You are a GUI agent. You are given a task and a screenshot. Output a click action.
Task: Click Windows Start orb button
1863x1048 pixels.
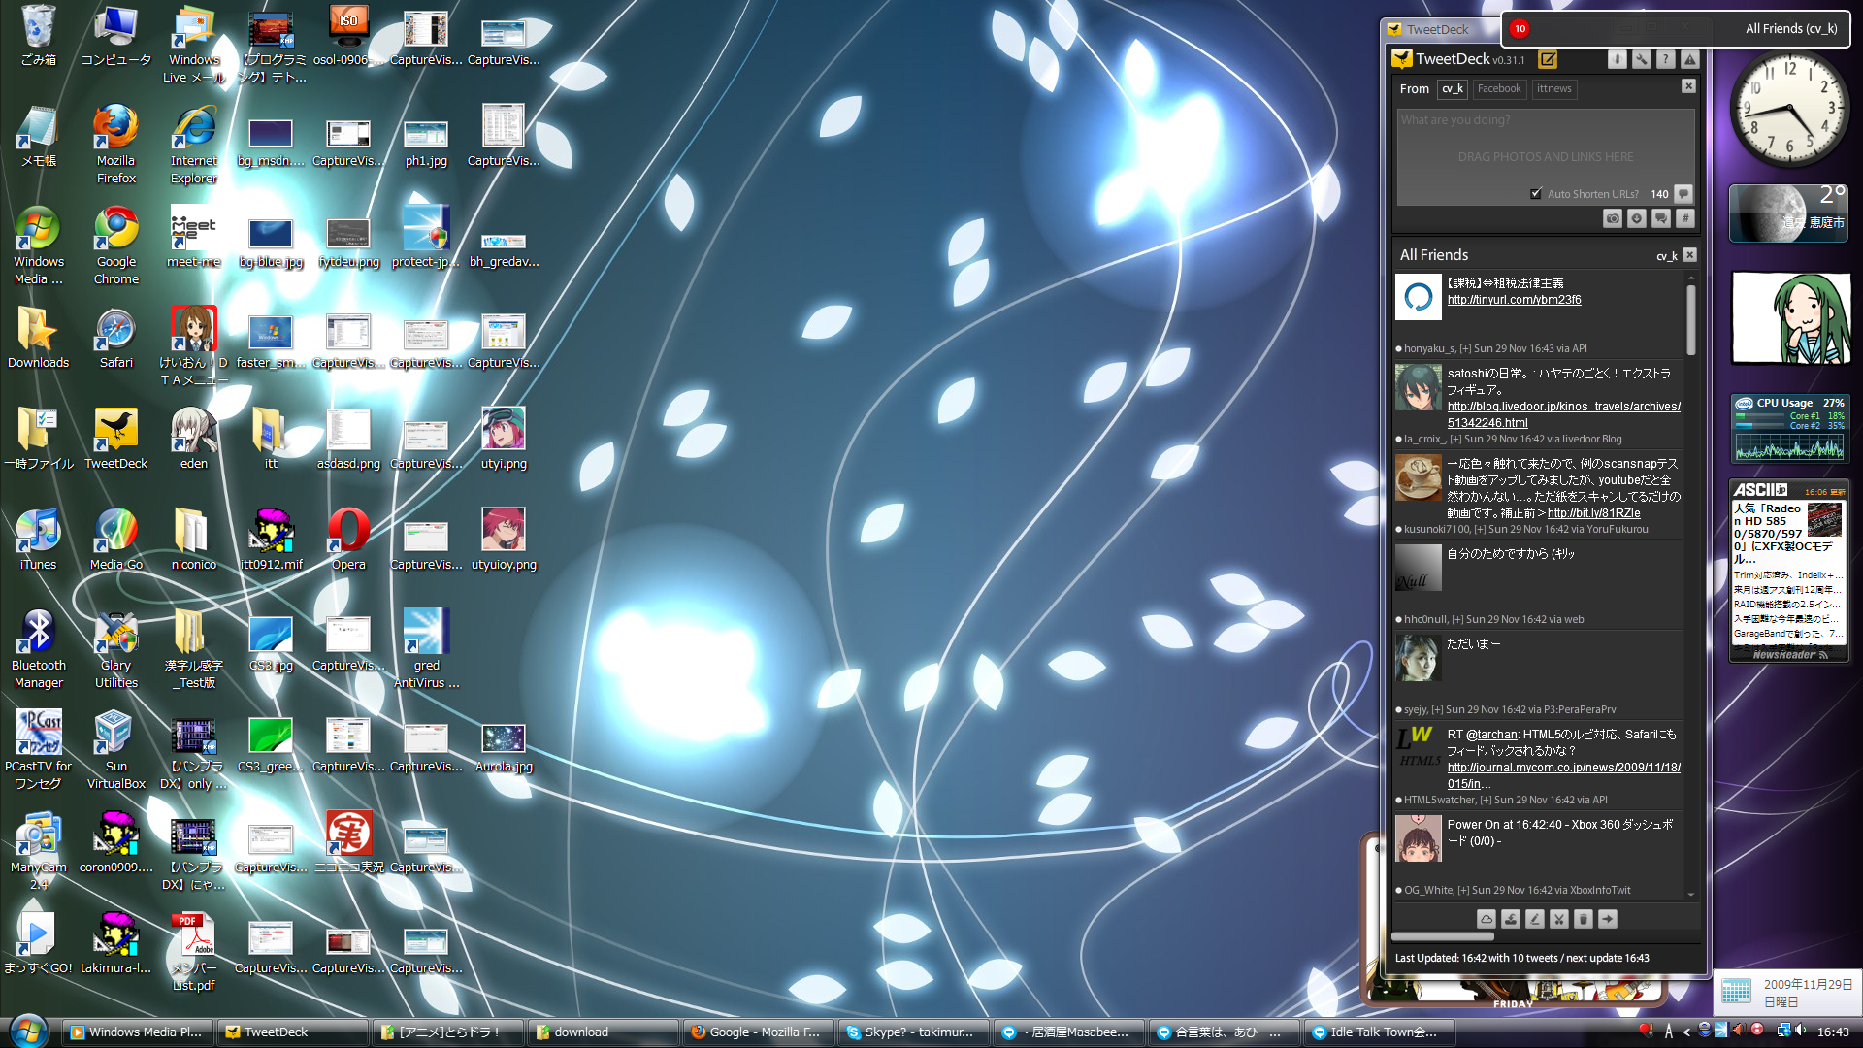pos(28,1031)
